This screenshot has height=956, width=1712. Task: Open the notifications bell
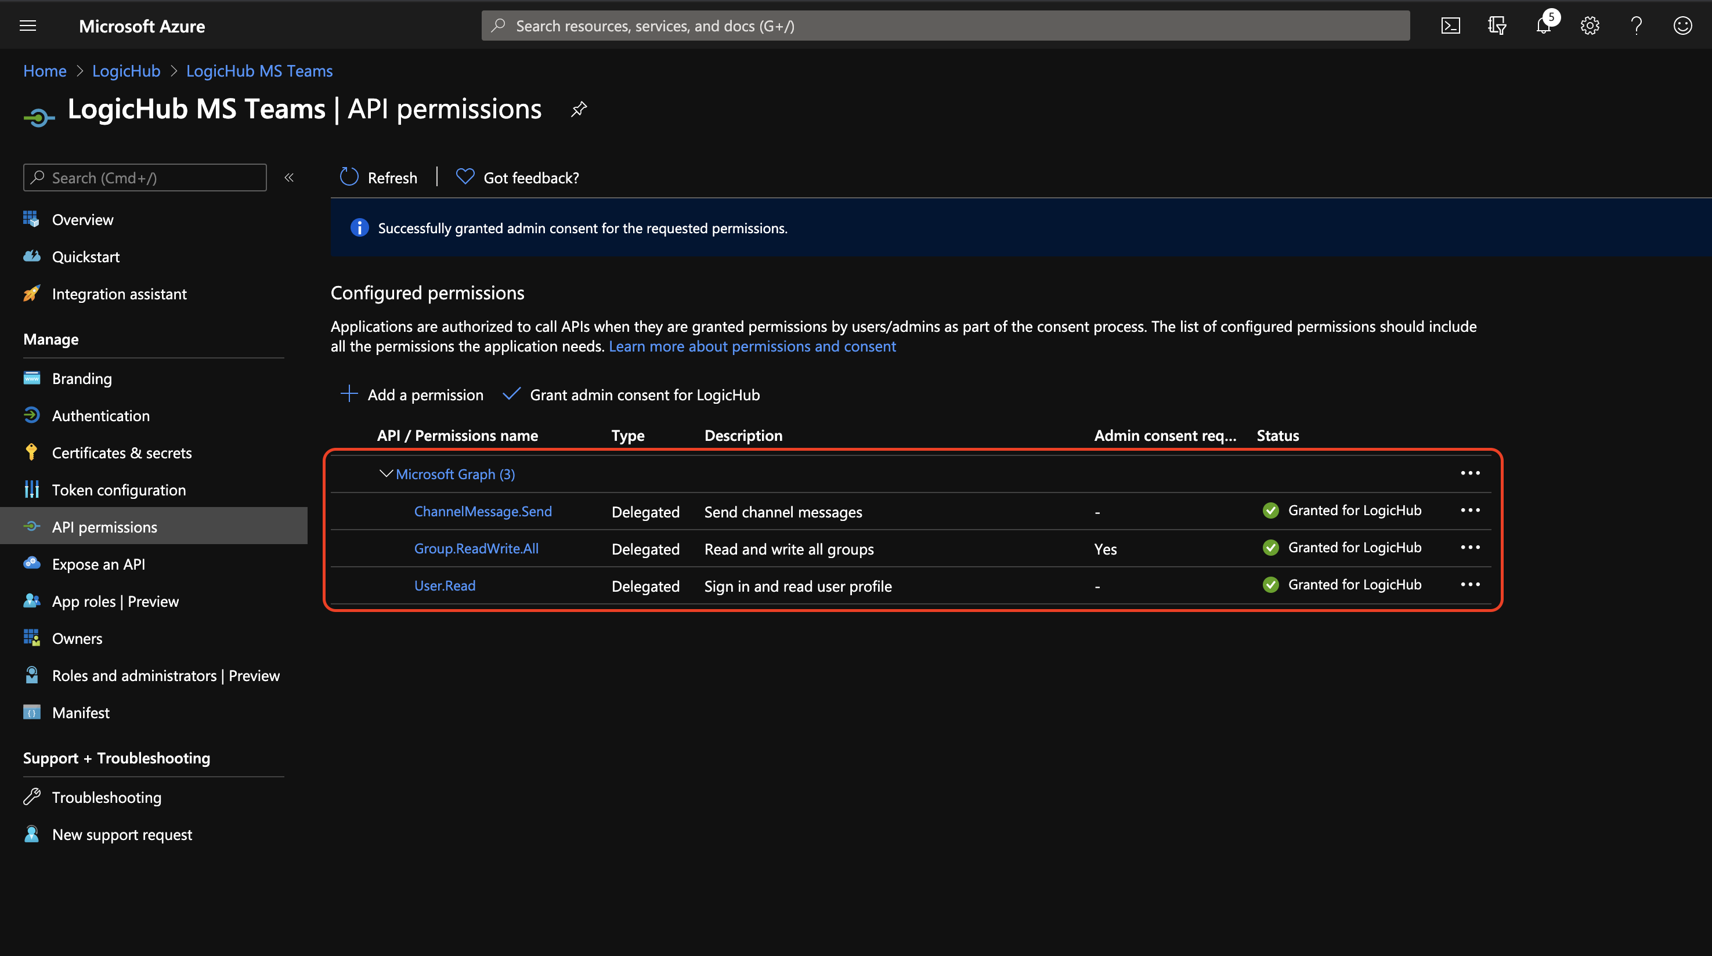point(1543,26)
